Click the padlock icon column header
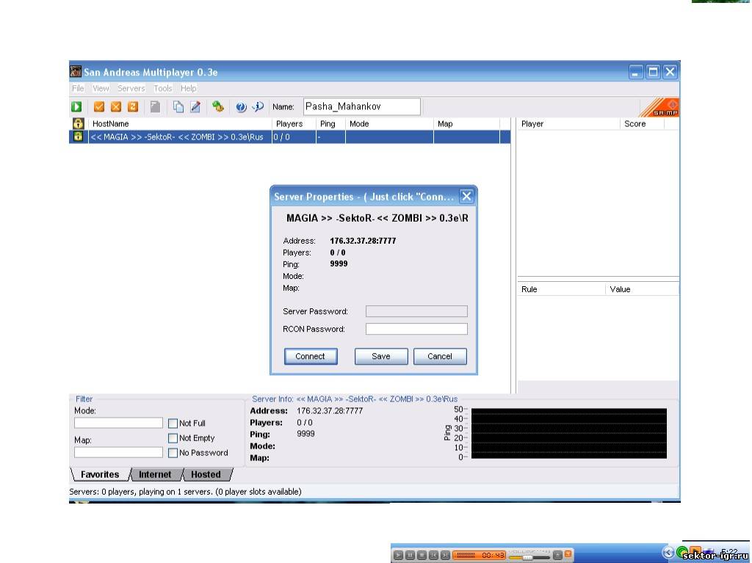 pyautogui.click(x=78, y=124)
